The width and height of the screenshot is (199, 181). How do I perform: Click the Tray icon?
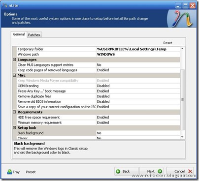[9, 172]
